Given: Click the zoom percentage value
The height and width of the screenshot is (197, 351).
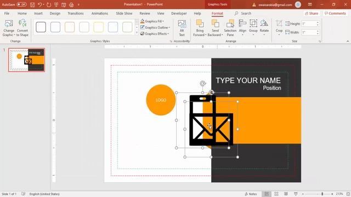Looking at the screenshot, I should pyautogui.click(x=339, y=194).
